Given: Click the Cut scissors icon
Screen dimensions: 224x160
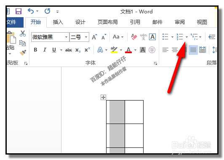Looking at the screenshot, I should pos(23,34).
